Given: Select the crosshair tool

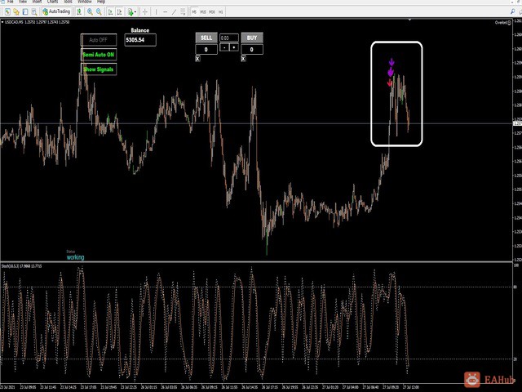Looking at the screenshot, I should point(145,12).
